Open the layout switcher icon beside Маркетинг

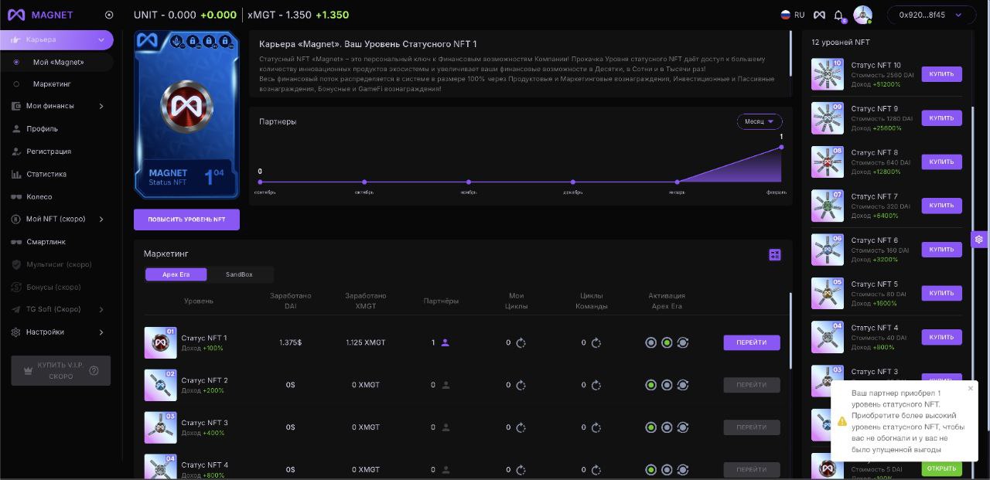(x=775, y=255)
